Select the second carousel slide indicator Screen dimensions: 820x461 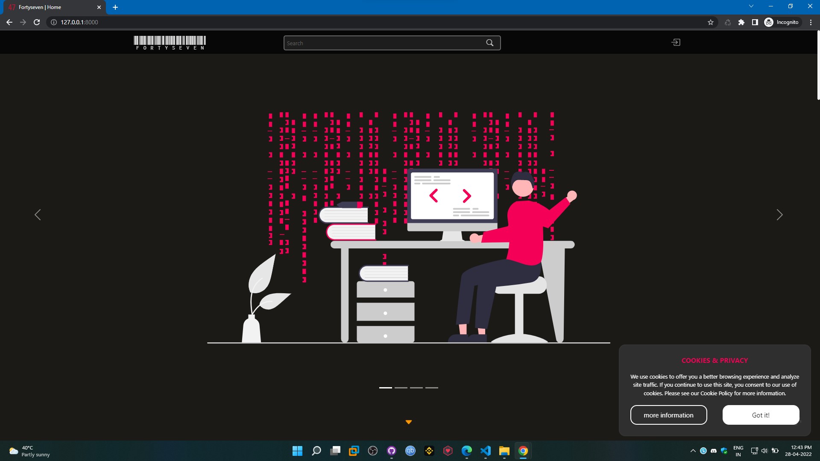point(401,388)
